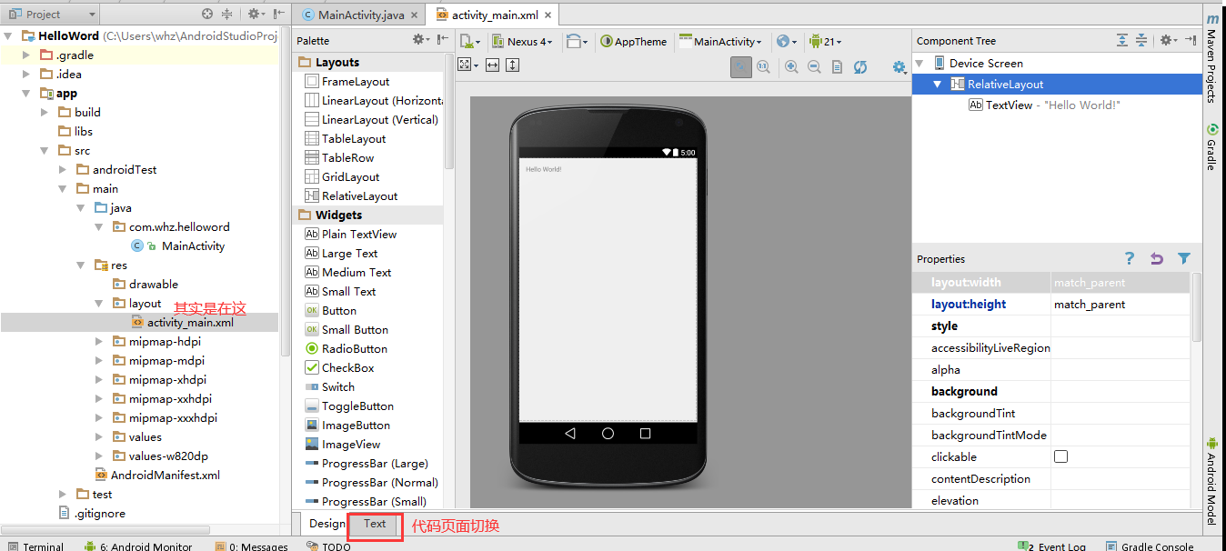
Task: Switch to Text code view tab
Action: (x=375, y=523)
